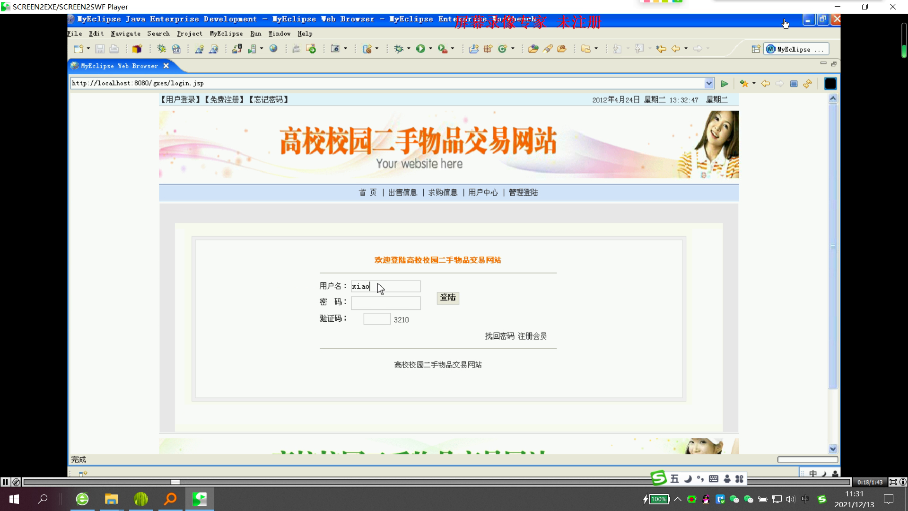Click 出售信息 in the navigation bar
The image size is (908, 511).
pos(402,193)
